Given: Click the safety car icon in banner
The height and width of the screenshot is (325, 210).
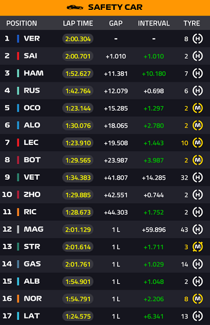Looking at the screenshot, I should (75, 8).
